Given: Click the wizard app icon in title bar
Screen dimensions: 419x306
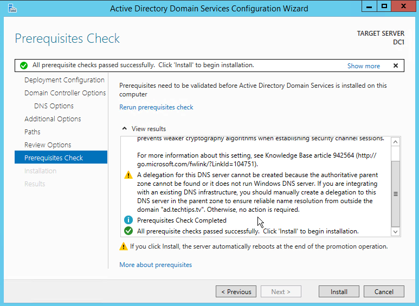Looking at the screenshot, I should (x=12, y=8).
